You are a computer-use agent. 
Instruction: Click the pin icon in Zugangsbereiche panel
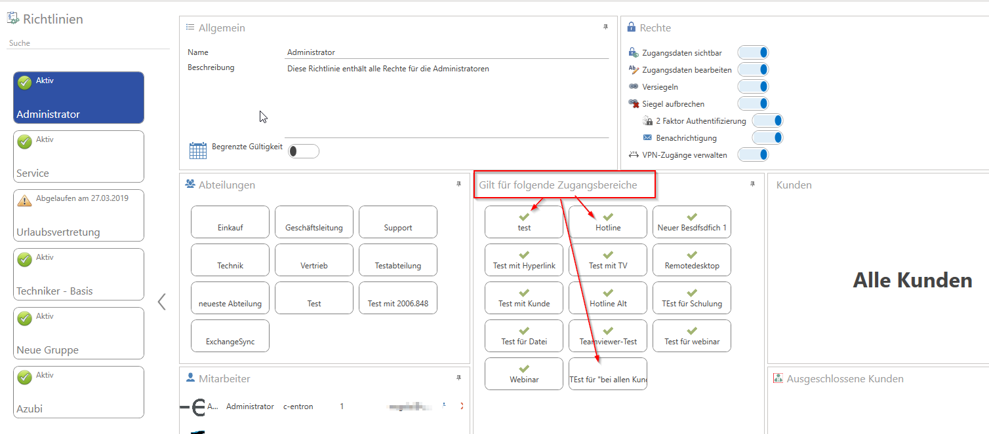pyautogui.click(x=752, y=185)
